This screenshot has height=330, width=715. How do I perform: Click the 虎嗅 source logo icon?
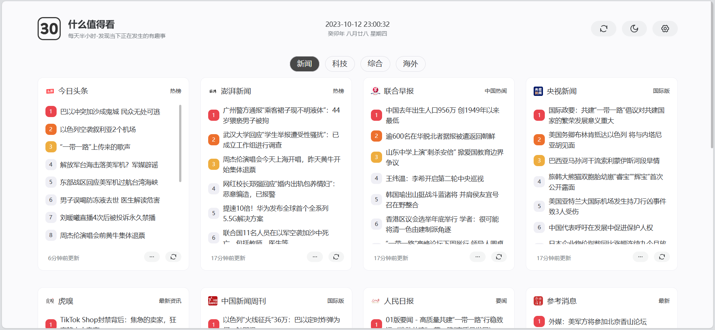click(50, 301)
